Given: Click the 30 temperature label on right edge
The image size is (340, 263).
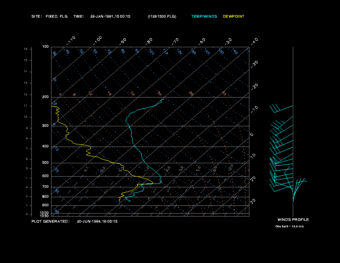Looking at the screenshot, I should click(253, 201).
